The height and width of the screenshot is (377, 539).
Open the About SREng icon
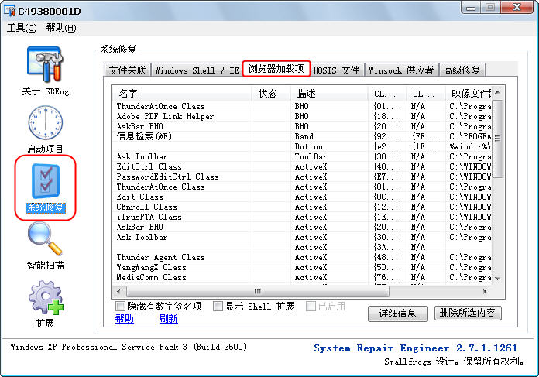[x=45, y=65]
